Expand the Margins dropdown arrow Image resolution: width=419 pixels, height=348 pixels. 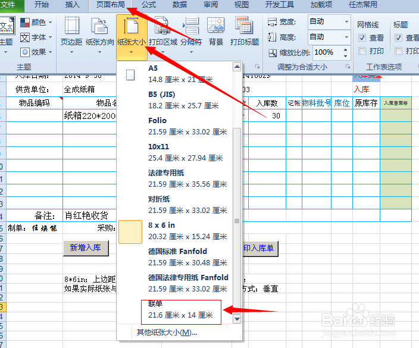(x=71, y=52)
